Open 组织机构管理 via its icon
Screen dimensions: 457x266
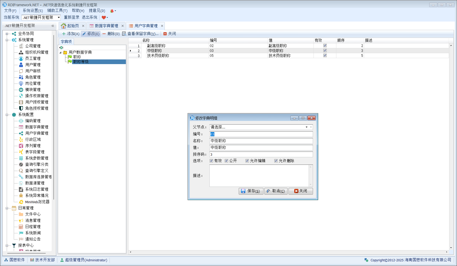[x=21, y=52]
